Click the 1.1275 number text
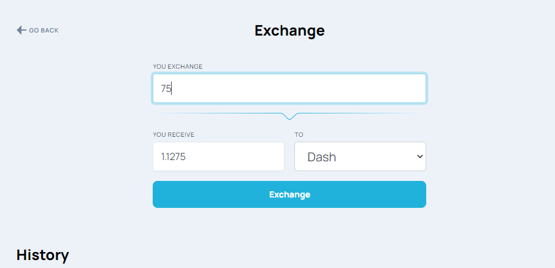 174,157
